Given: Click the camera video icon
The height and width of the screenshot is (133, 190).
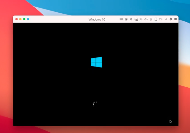Looking at the screenshot, I should [161, 19].
